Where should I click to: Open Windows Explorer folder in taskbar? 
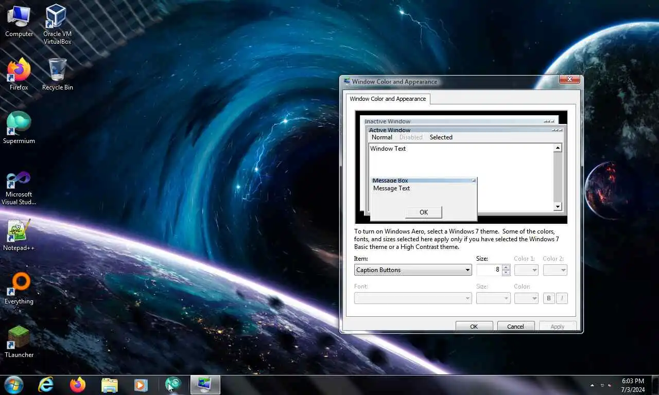[x=110, y=385]
